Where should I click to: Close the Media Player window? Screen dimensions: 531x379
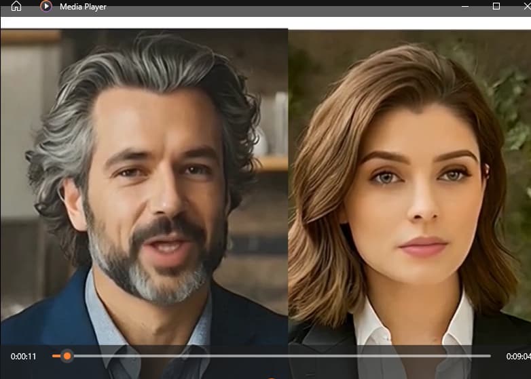coord(528,6)
